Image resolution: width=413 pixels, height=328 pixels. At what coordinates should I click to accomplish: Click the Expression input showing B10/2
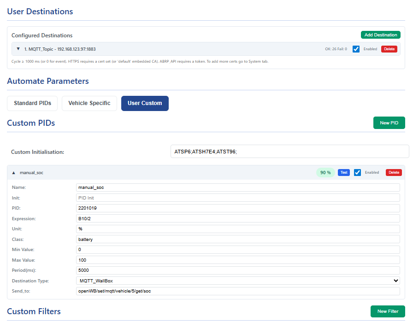pos(238,218)
